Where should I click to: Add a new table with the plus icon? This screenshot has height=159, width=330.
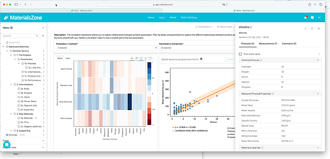(x=43, y=36)
